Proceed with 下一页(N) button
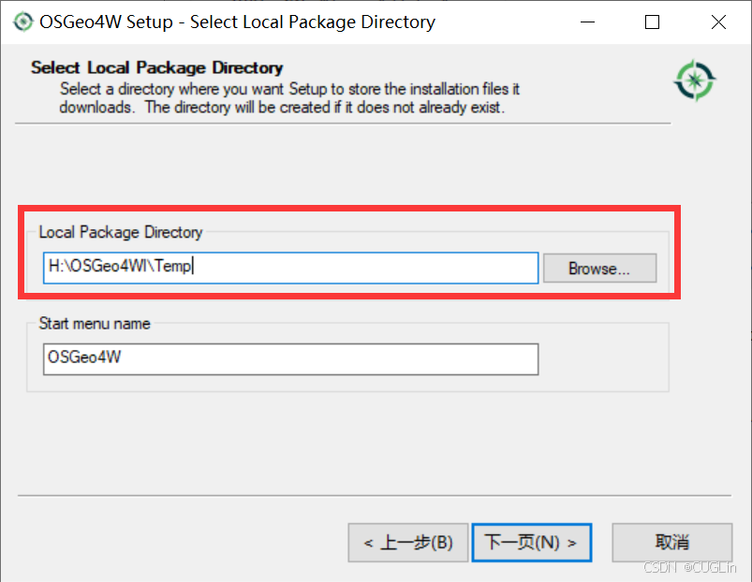The image size is (752, 582). 531,543
